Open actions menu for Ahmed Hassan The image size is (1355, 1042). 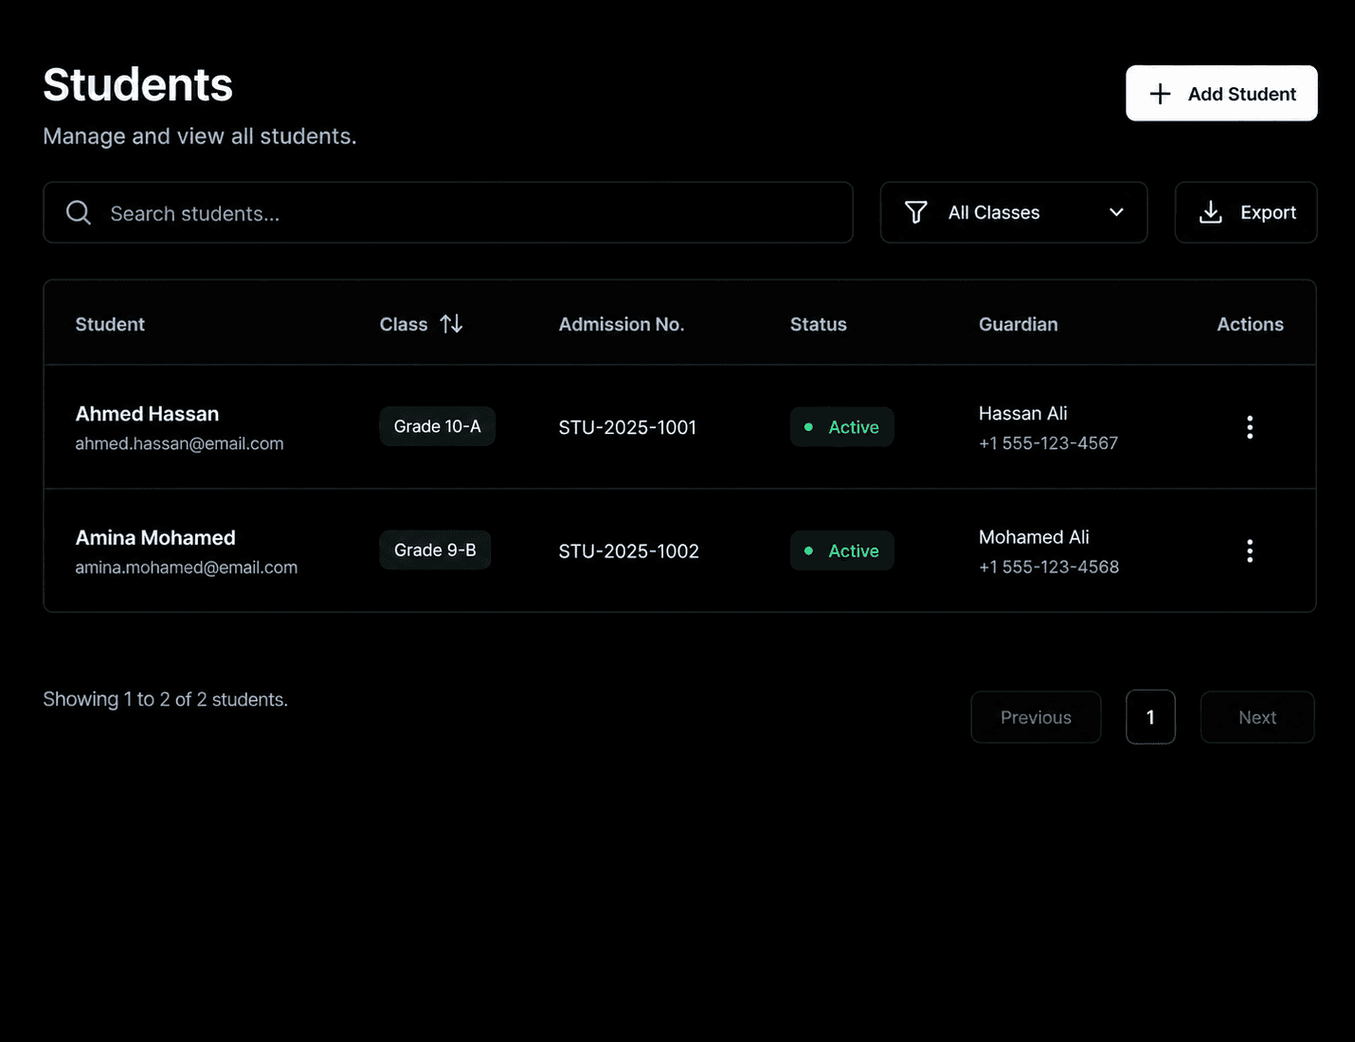pos(1250,427)
